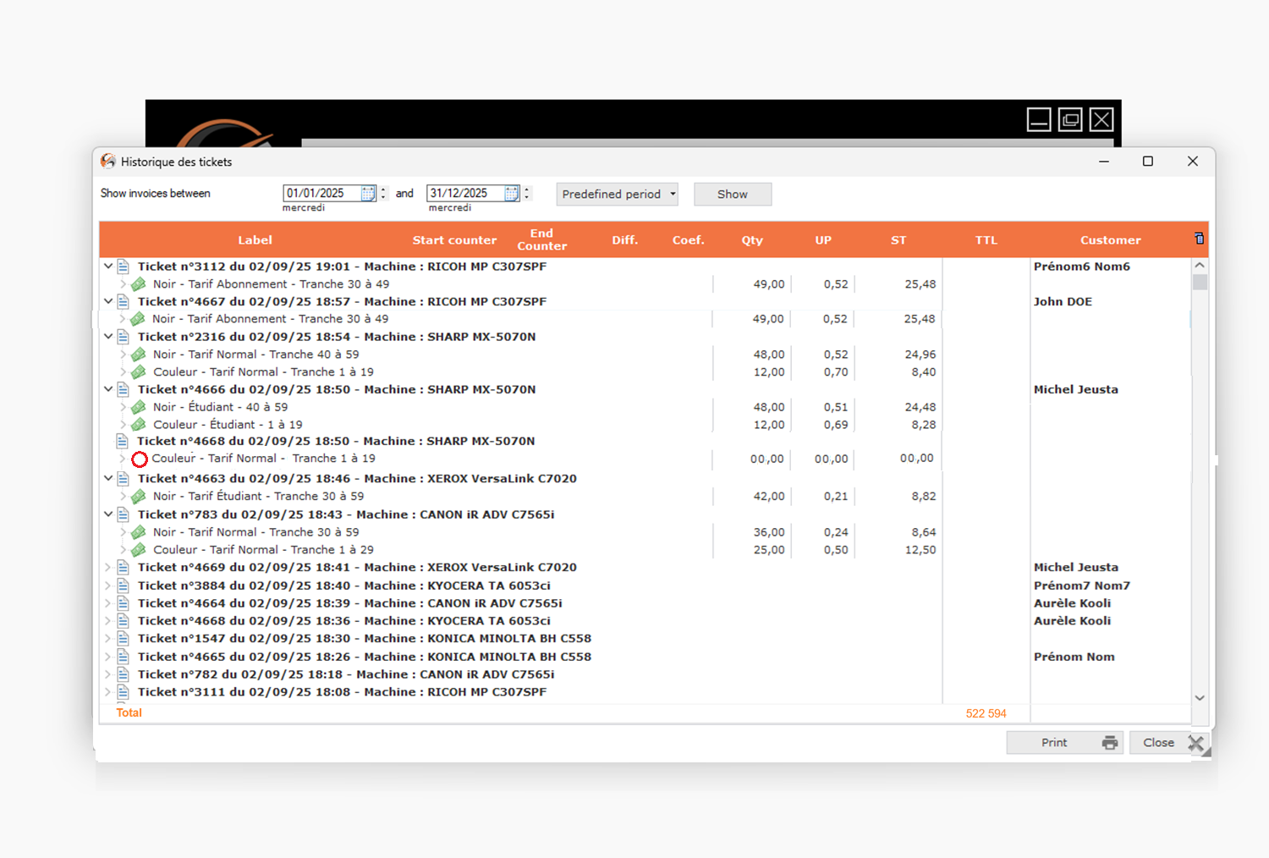The height and width of the screenshot is (858, 1269).
Task: Select customer cell Prénom7 Nom7
Action: 1082,586
